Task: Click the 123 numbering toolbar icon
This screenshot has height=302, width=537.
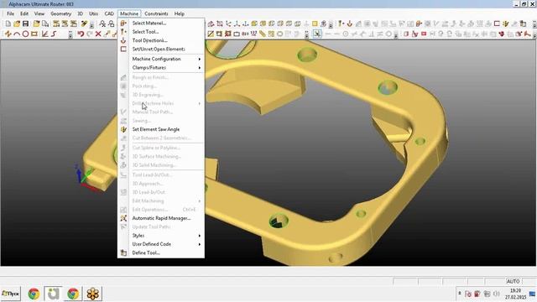Action: (x=253, y=34)
